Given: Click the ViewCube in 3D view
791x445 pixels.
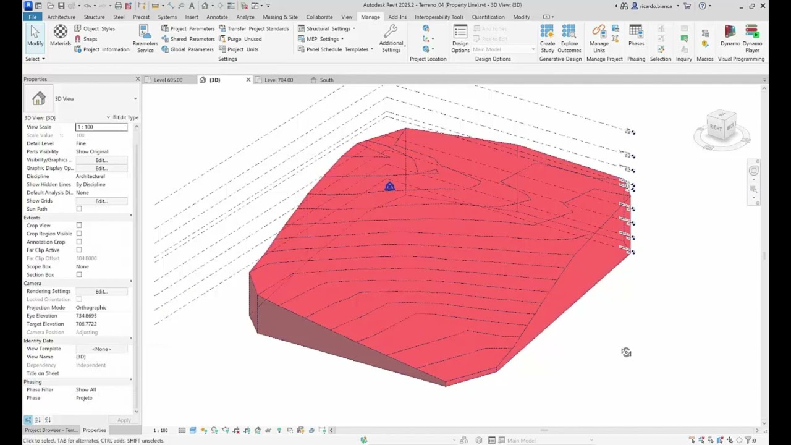Looking at the screenshot, I should click(x=721, y=127).
